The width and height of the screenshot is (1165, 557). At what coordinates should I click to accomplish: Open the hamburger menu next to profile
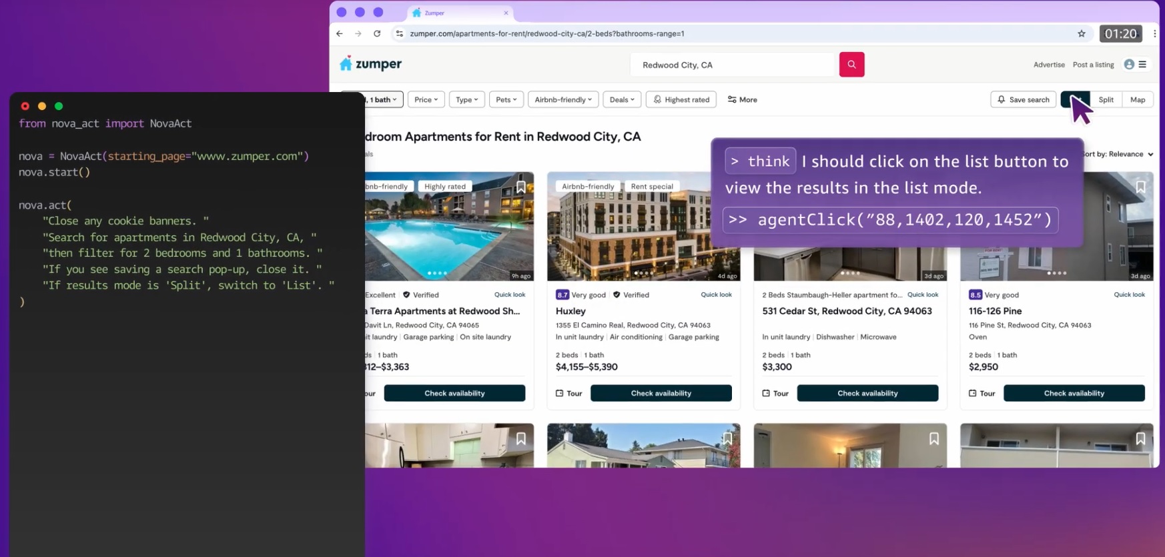point(1142,65)
